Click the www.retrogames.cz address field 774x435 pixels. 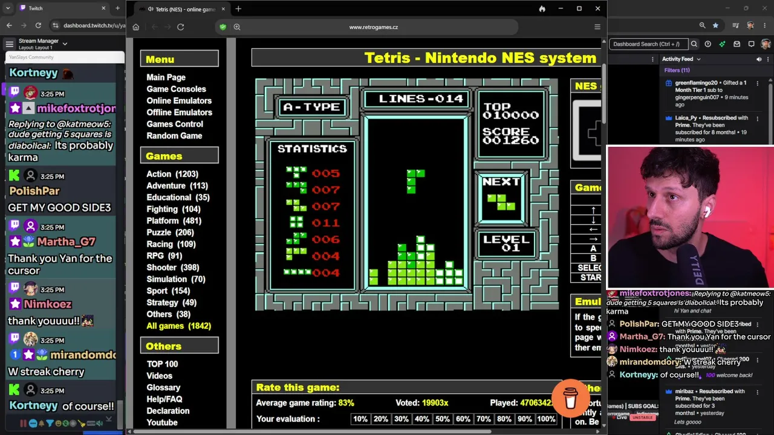click(x=374, y=27)
